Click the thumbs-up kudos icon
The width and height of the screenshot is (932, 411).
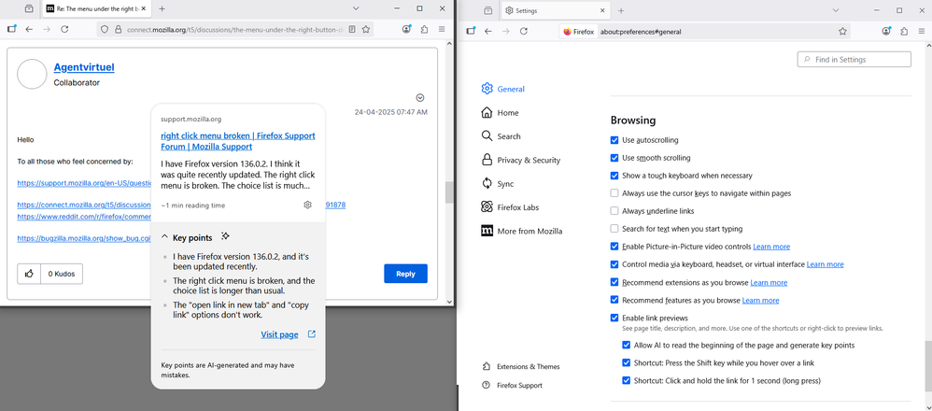[x=30, y=274]
